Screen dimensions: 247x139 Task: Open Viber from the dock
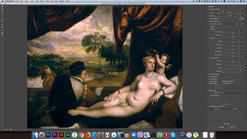click(x=140, y=135)
